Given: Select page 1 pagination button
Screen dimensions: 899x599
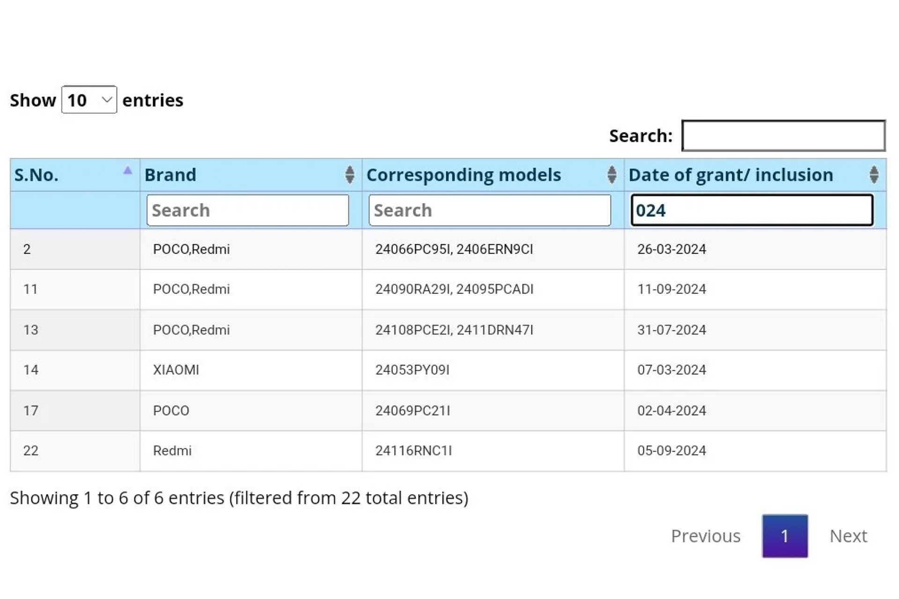Looking at the screenshot, I should pos(785,536).
